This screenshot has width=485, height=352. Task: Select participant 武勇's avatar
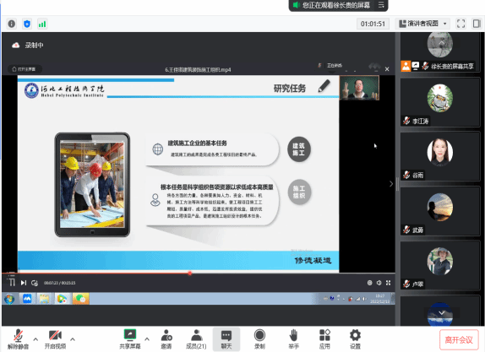point(440,207)
